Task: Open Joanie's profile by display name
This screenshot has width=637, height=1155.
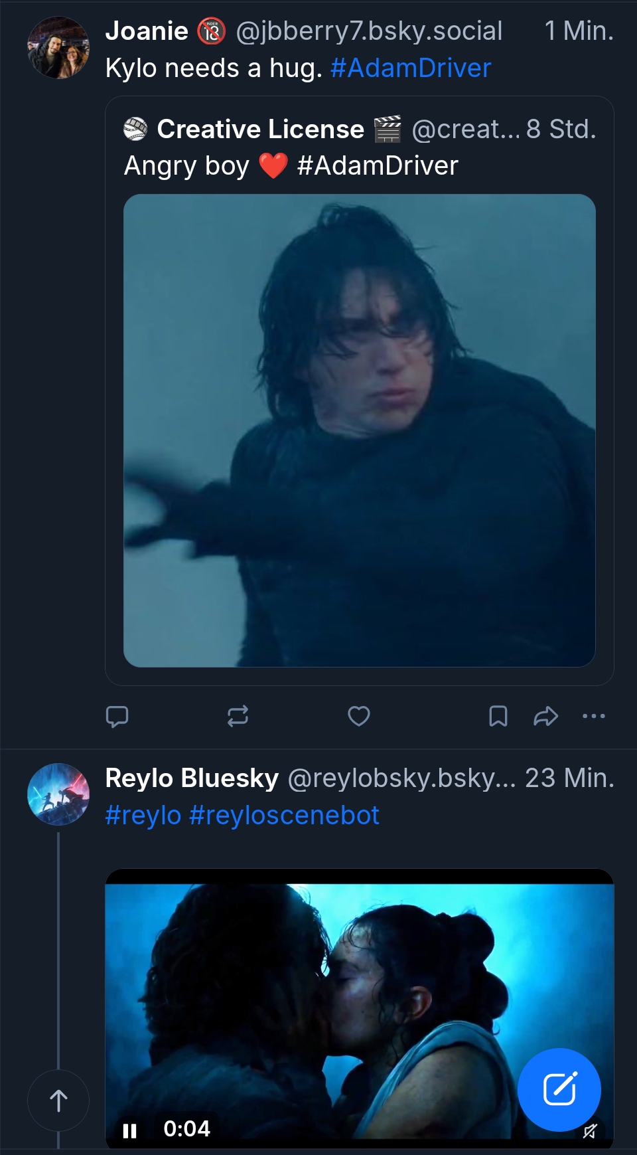Action: (147, 31)
